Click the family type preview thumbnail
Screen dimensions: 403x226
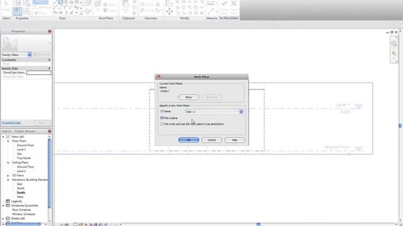tap(10, 43)
